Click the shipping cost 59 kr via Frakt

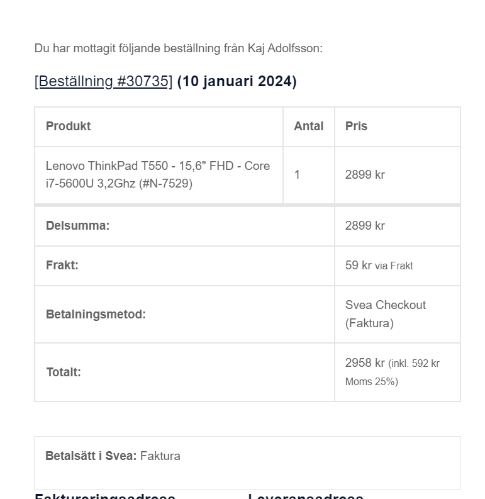pyautogui.click(x=379, y=266)
